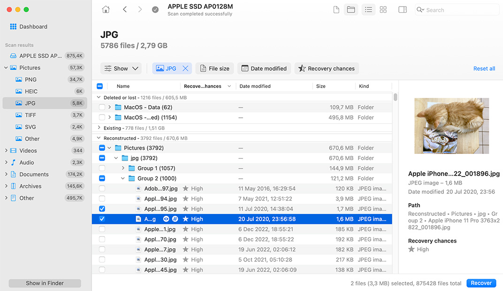Open folder view mode in the toolbar
The width and height of the screenshot is (503, 291).
click(351, 9)
